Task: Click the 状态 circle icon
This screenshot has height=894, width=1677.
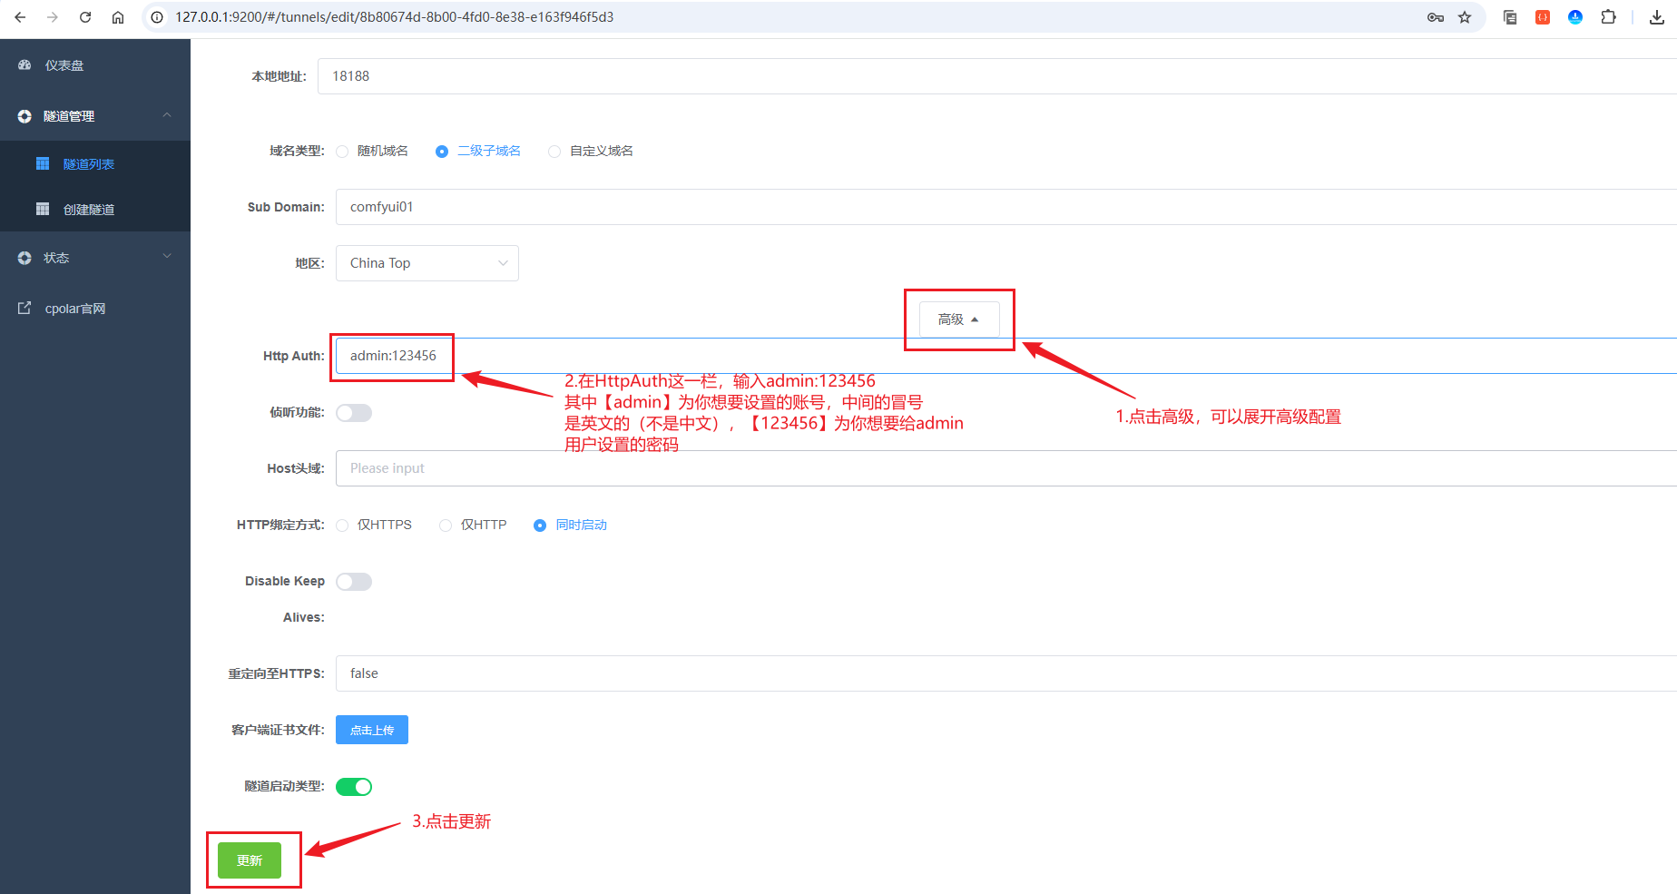Action: pos(25,258)
